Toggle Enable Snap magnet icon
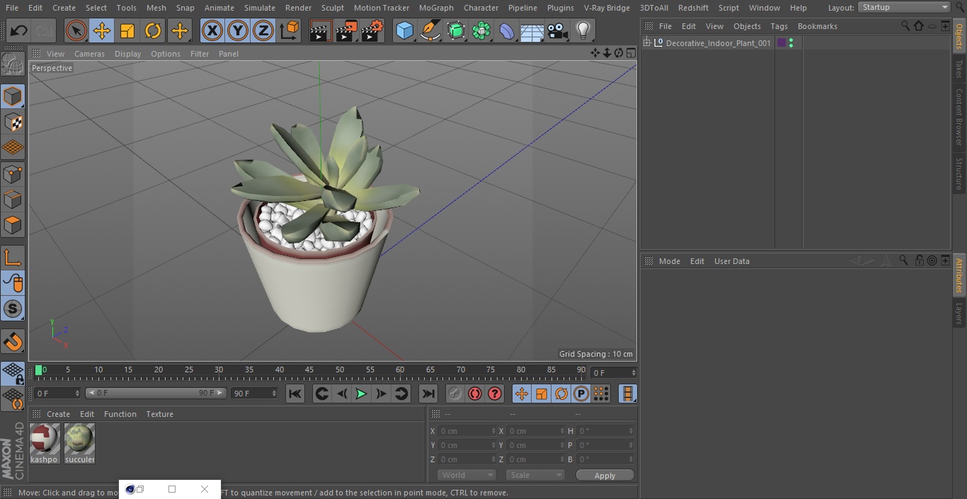 [x=13, y=342]
